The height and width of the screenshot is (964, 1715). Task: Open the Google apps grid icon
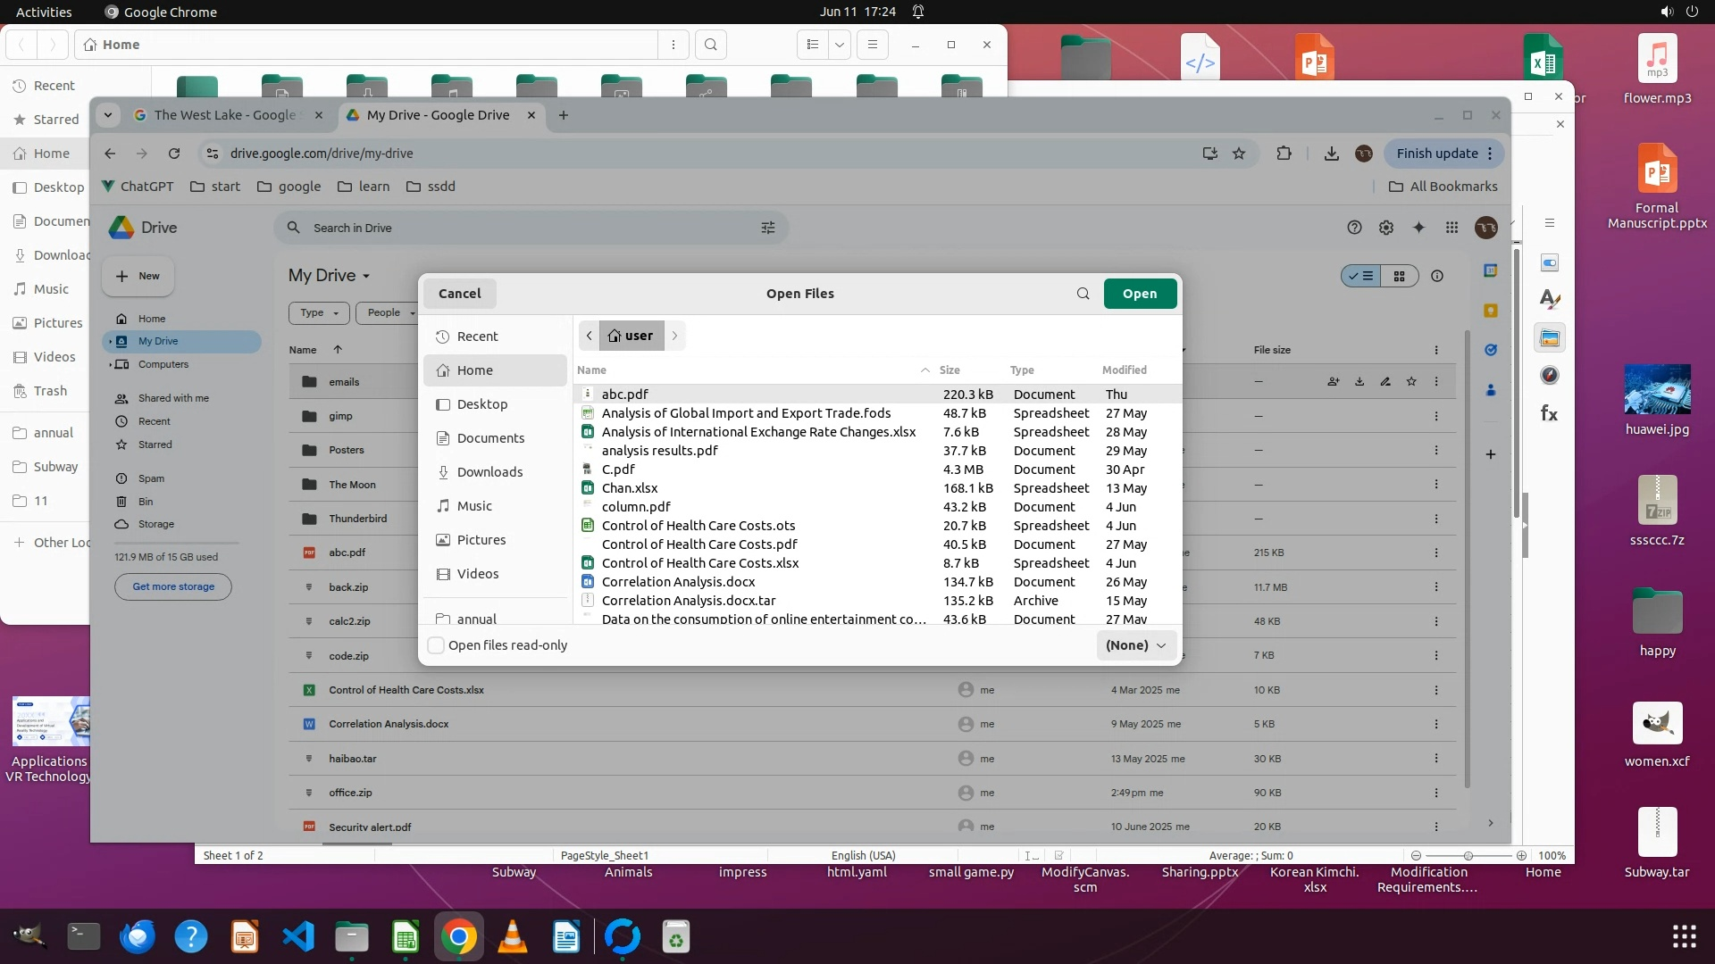pos(1451,228)
